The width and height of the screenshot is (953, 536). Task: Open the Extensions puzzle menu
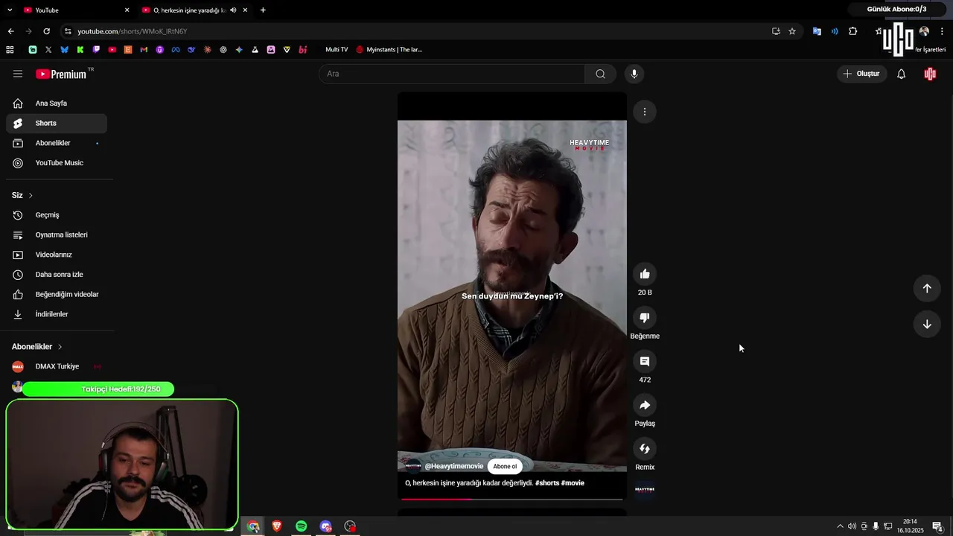coord(853,31)
